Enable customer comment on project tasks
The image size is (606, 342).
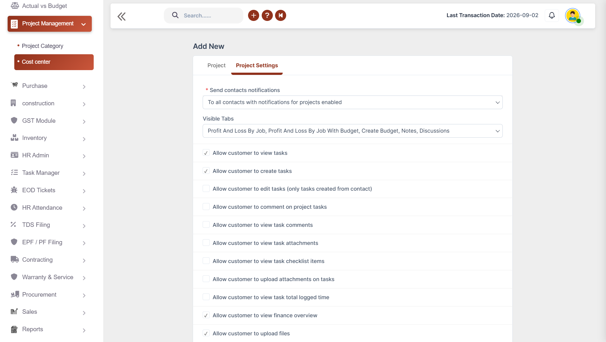coord(206,207)
